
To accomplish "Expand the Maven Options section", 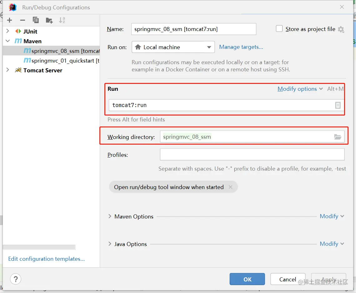I will point(110,216).
